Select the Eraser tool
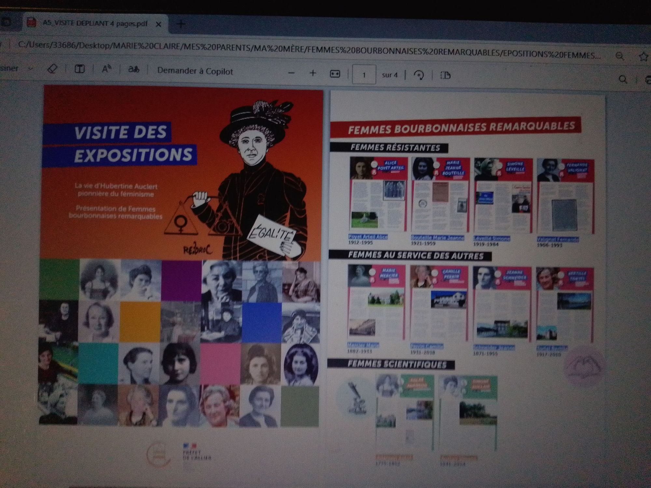The height and width of the screenshot is (488, 651). 52,69
